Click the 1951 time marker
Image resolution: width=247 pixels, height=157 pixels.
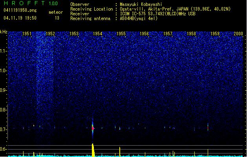pyautogui.click(x=27, y=34)
